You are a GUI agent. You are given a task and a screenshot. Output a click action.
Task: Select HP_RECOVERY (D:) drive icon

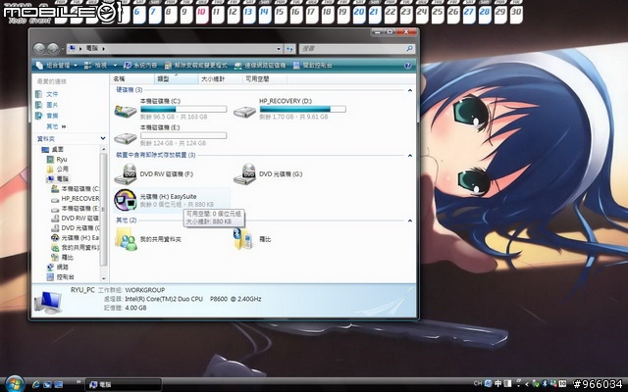[244, 111]
